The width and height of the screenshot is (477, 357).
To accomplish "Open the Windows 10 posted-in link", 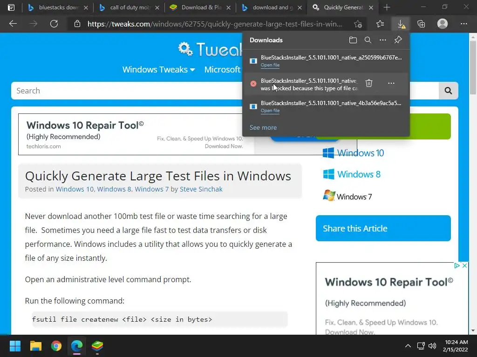I will coord(75,189).
